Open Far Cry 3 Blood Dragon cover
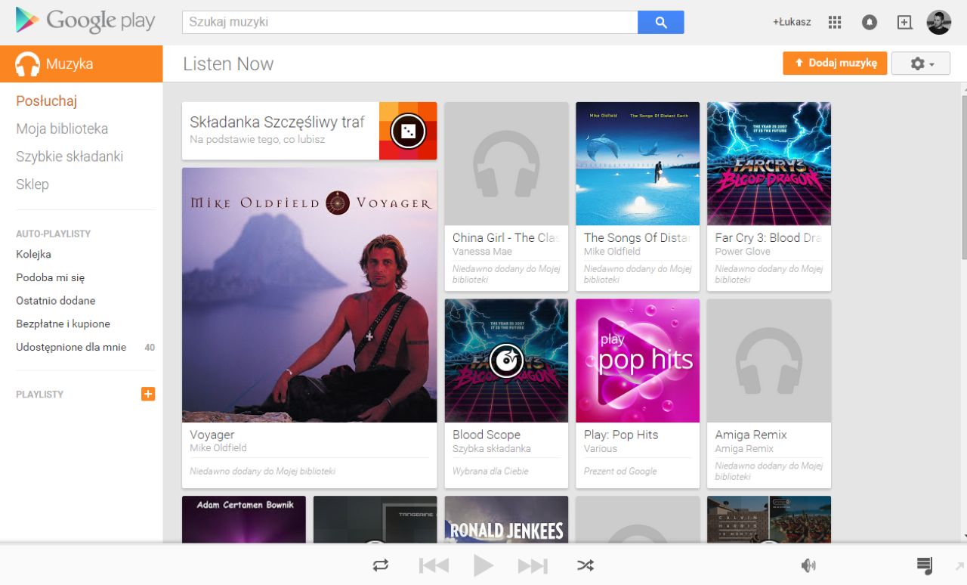 (x=769, y=164)
